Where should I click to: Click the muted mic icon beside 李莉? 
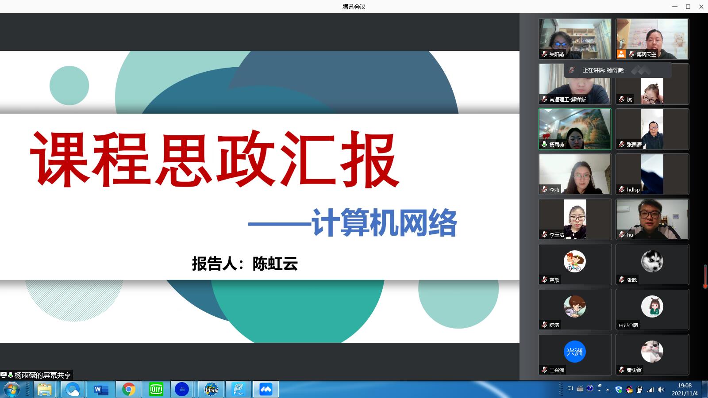[544, 189]
